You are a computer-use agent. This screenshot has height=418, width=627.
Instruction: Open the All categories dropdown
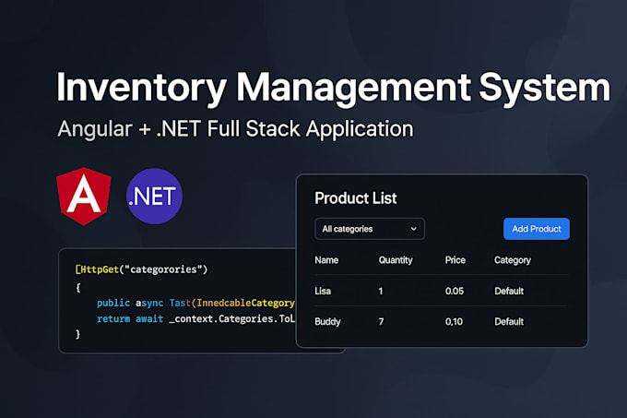point(370,229)
